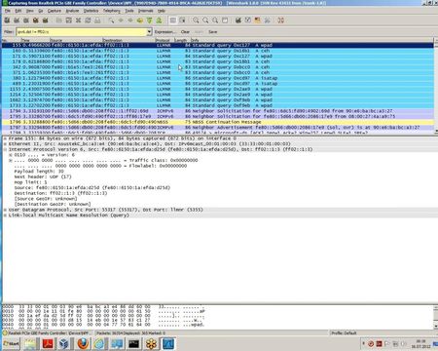Switch to Firefox from the taskbar
The height and width of the screenshot is (351, 438).
click(x=83, y=343)
